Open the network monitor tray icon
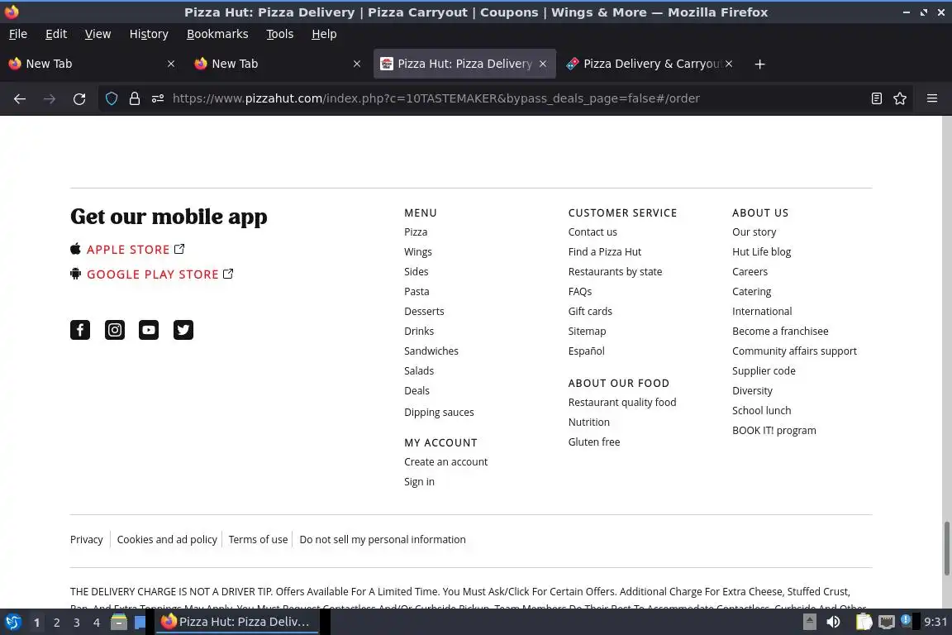 coord(887,622)
